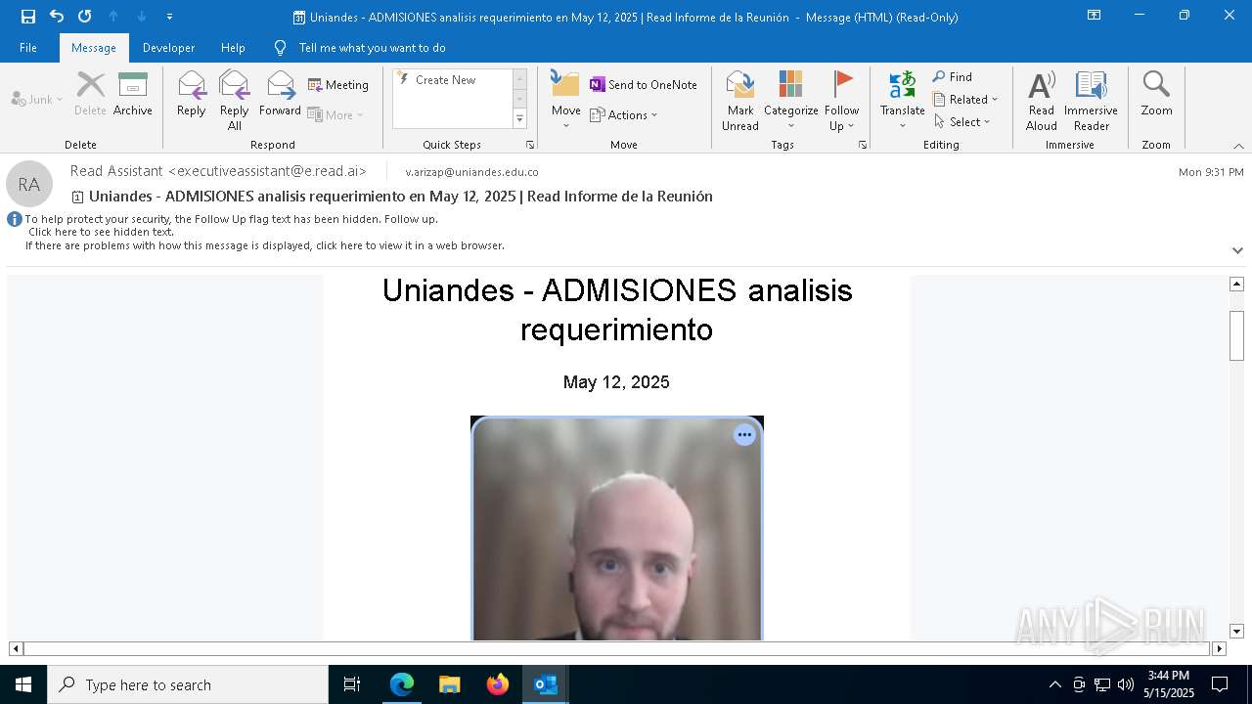
Task: Open the Actions dropdown menu
Action: click(x=624, y=114)
